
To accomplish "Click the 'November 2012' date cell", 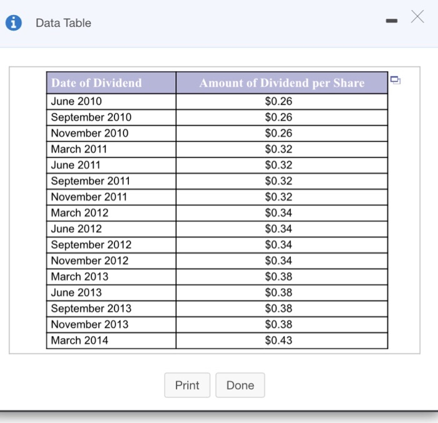I will tap(111, 261).
